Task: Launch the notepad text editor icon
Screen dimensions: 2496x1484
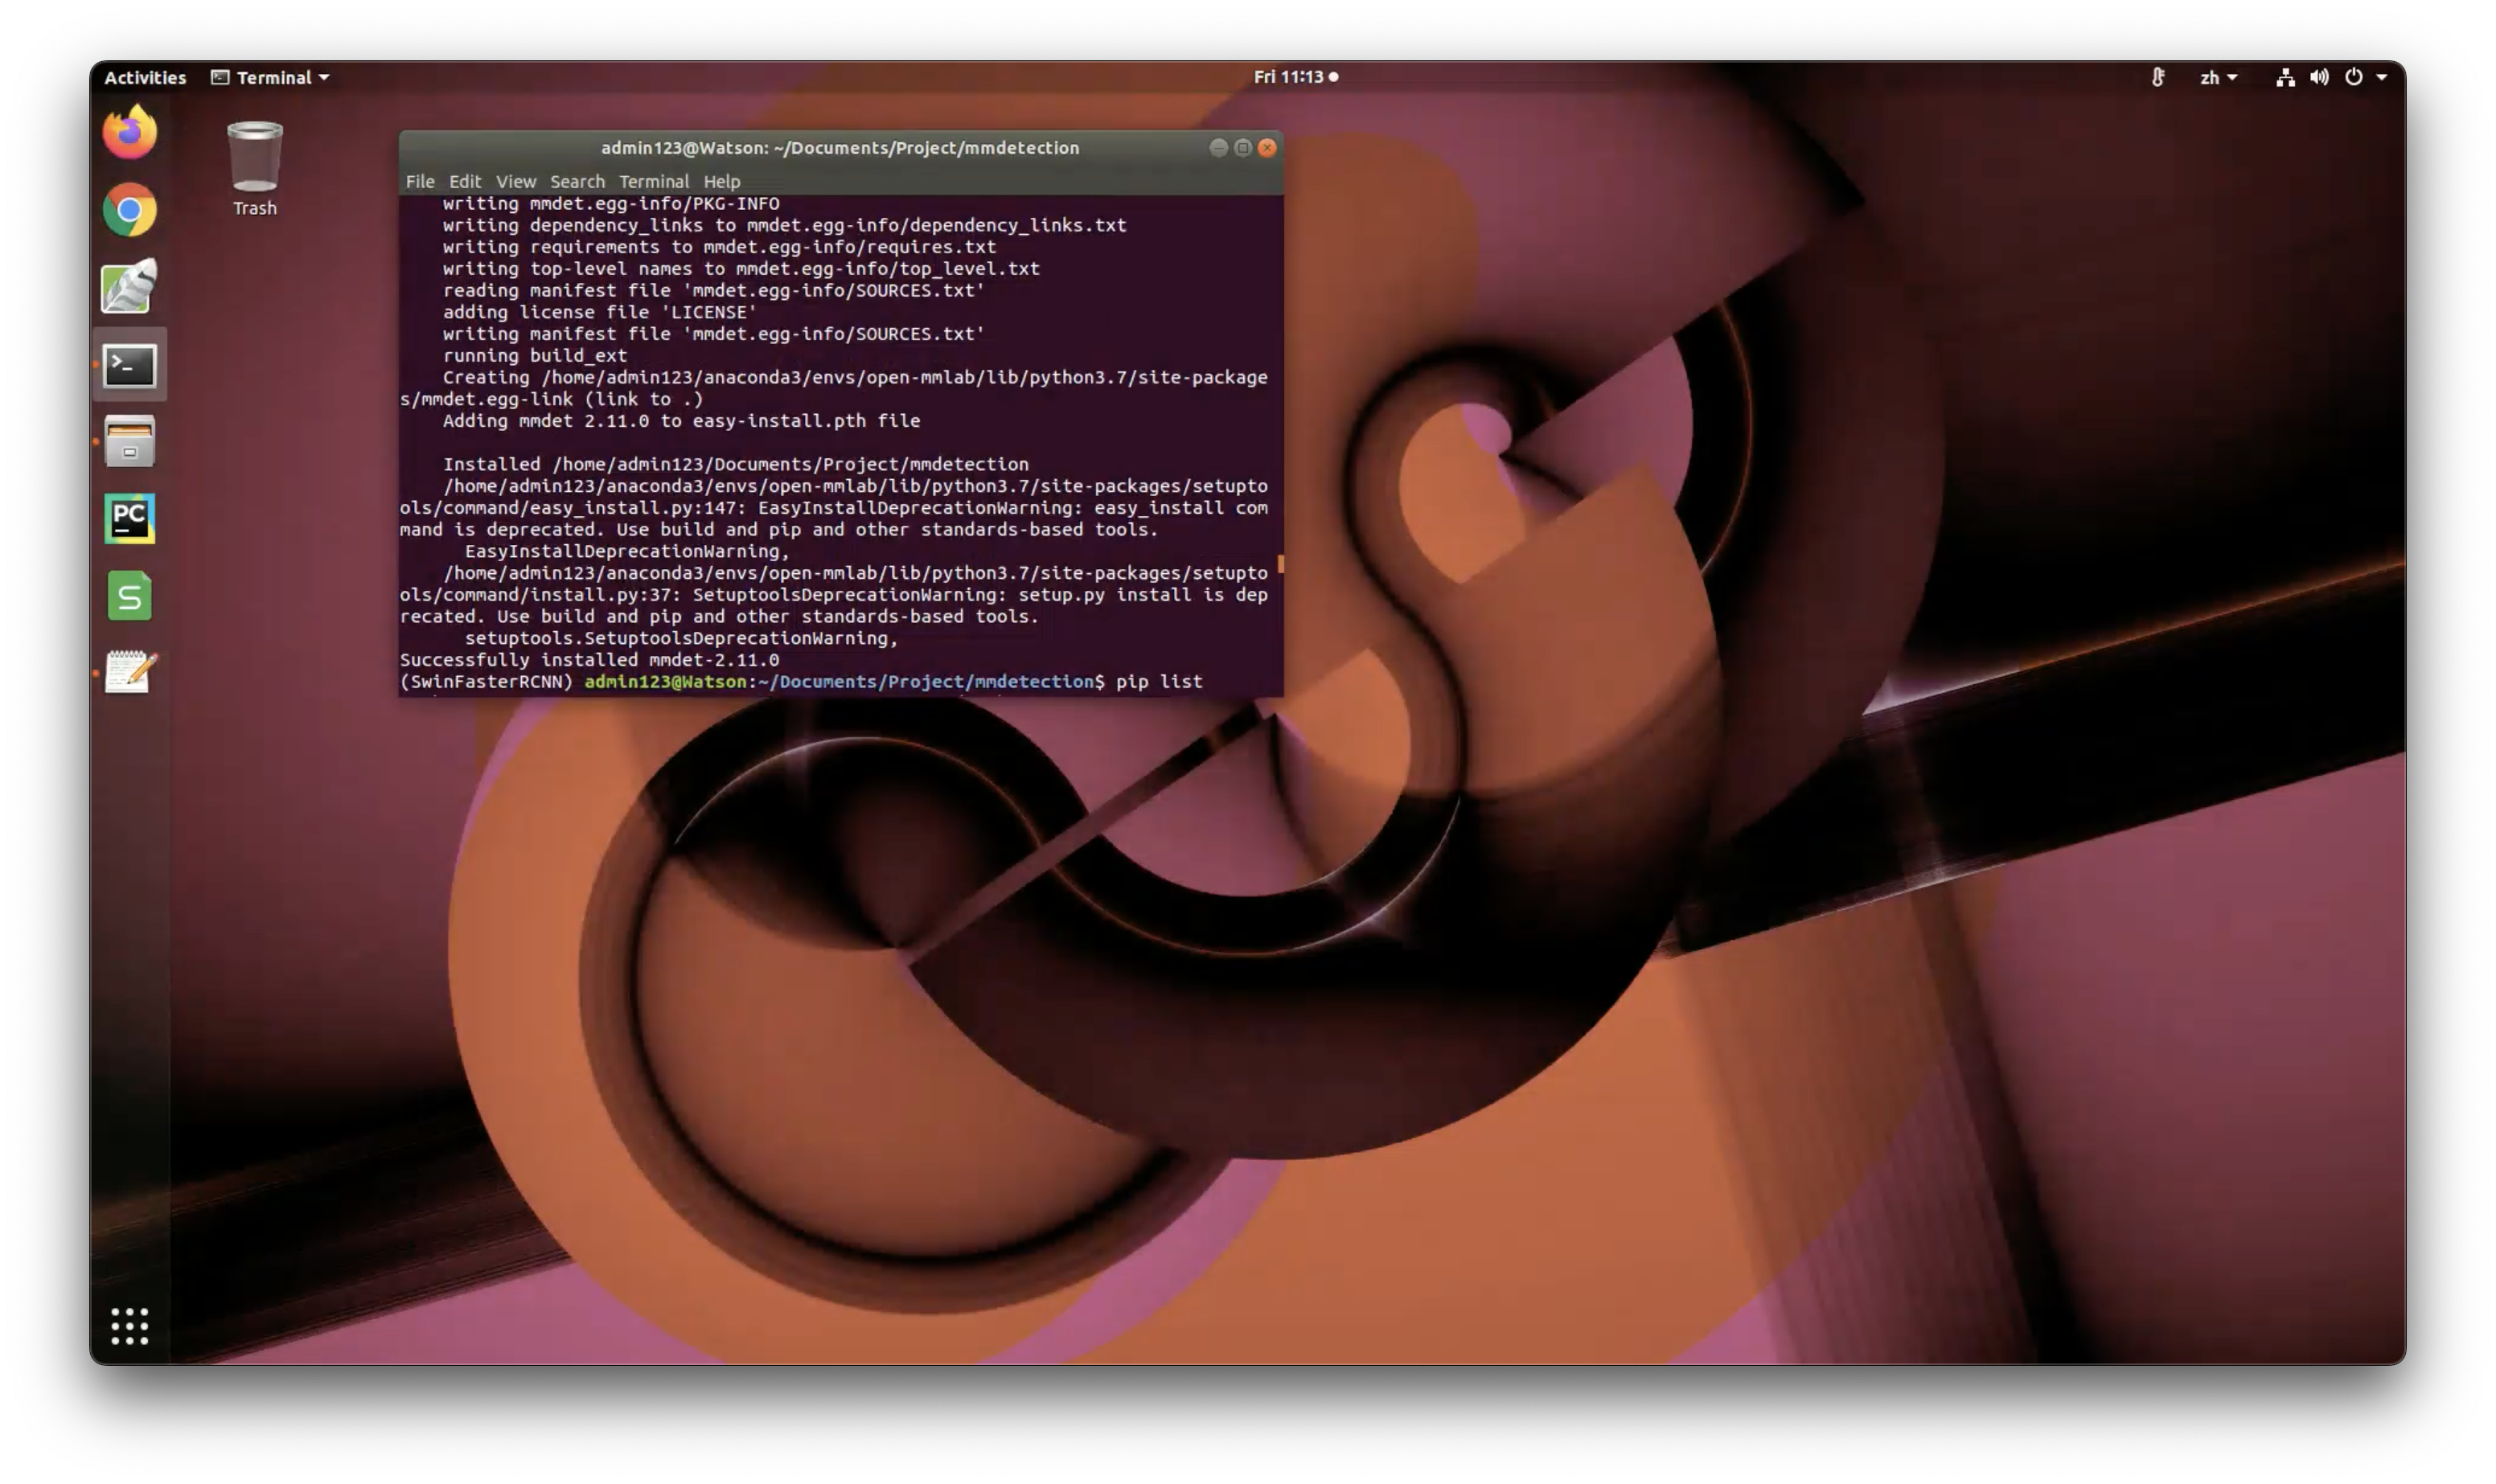Action: coord(130,672)
